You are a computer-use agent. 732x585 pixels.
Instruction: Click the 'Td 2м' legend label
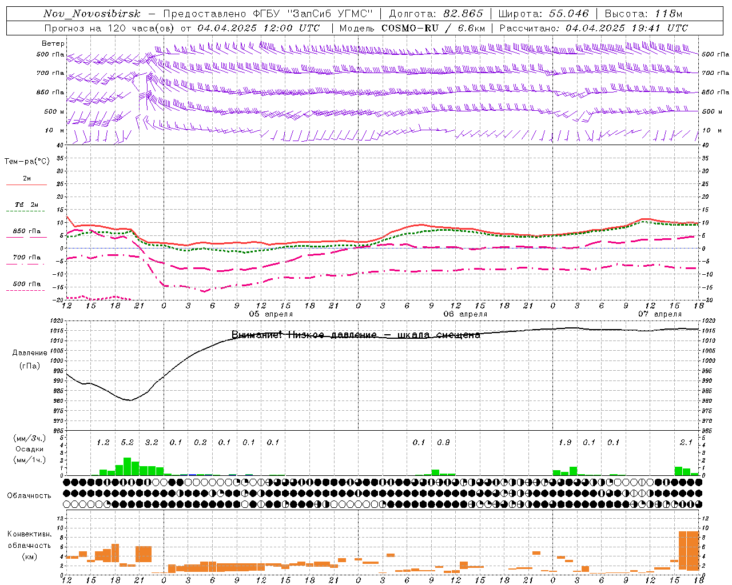[x=26, y=205]
